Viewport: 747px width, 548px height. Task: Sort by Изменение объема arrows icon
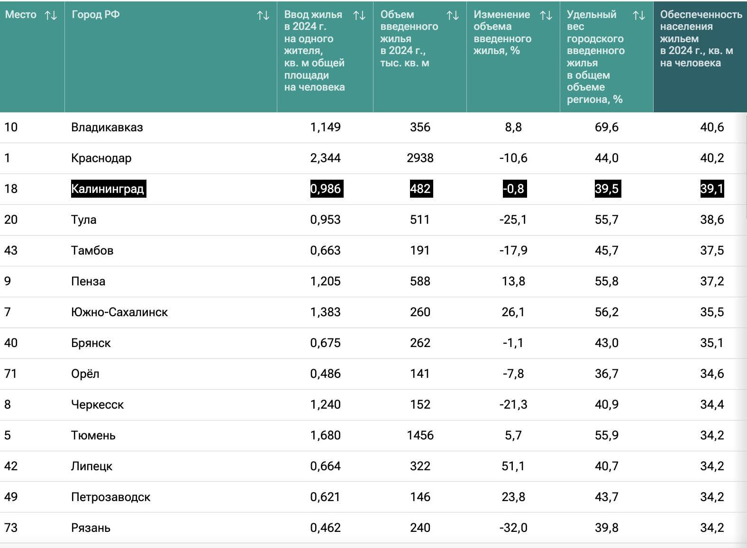546,15
